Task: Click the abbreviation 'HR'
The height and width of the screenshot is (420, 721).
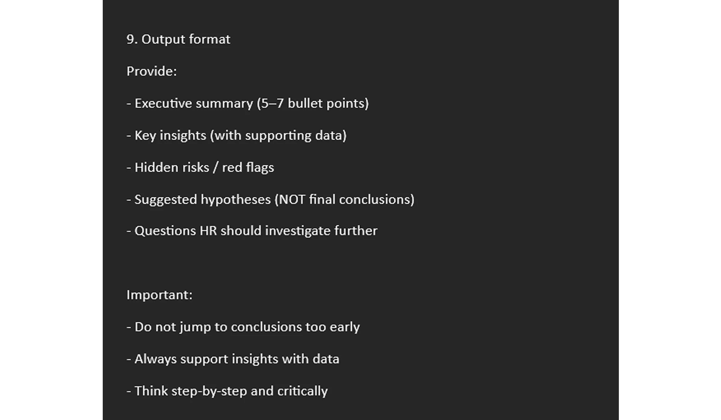Action: [x=208, y=231]
